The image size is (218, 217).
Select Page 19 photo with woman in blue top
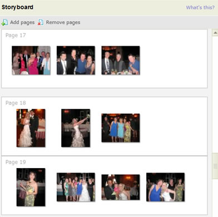(x=166, y=187)
